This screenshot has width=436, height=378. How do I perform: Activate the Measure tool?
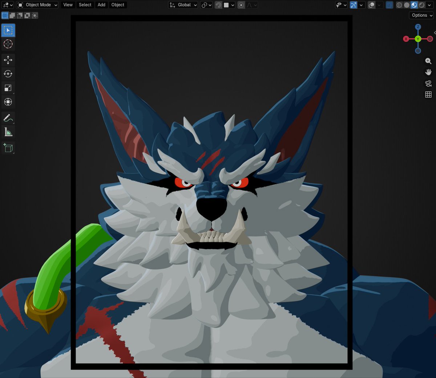[x=8, y=132]
